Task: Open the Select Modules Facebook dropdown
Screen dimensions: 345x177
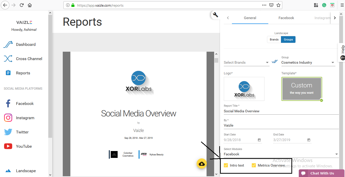Action: click(281, 154)
